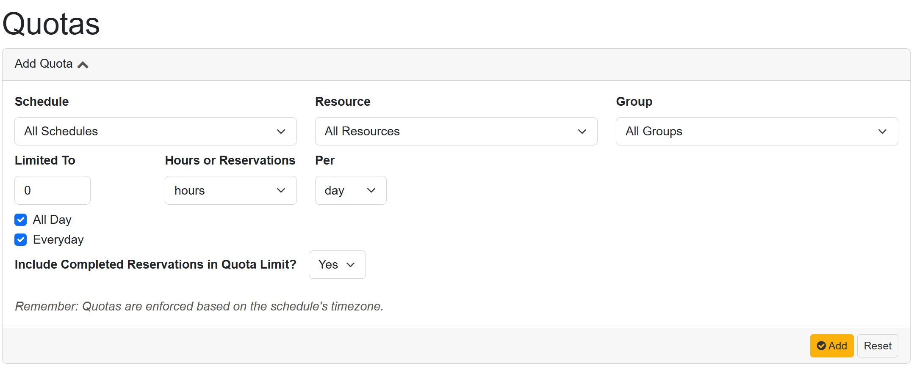Click the Hours or Reservations label
Viewport: 914px width, 368px height.
pyautogui.click(x=230, y=160)
